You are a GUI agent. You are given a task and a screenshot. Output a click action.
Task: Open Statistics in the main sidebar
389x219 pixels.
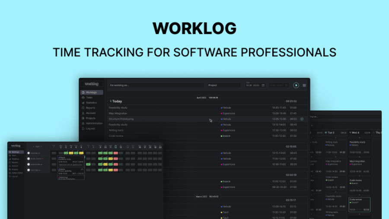(x=91, y=103)
